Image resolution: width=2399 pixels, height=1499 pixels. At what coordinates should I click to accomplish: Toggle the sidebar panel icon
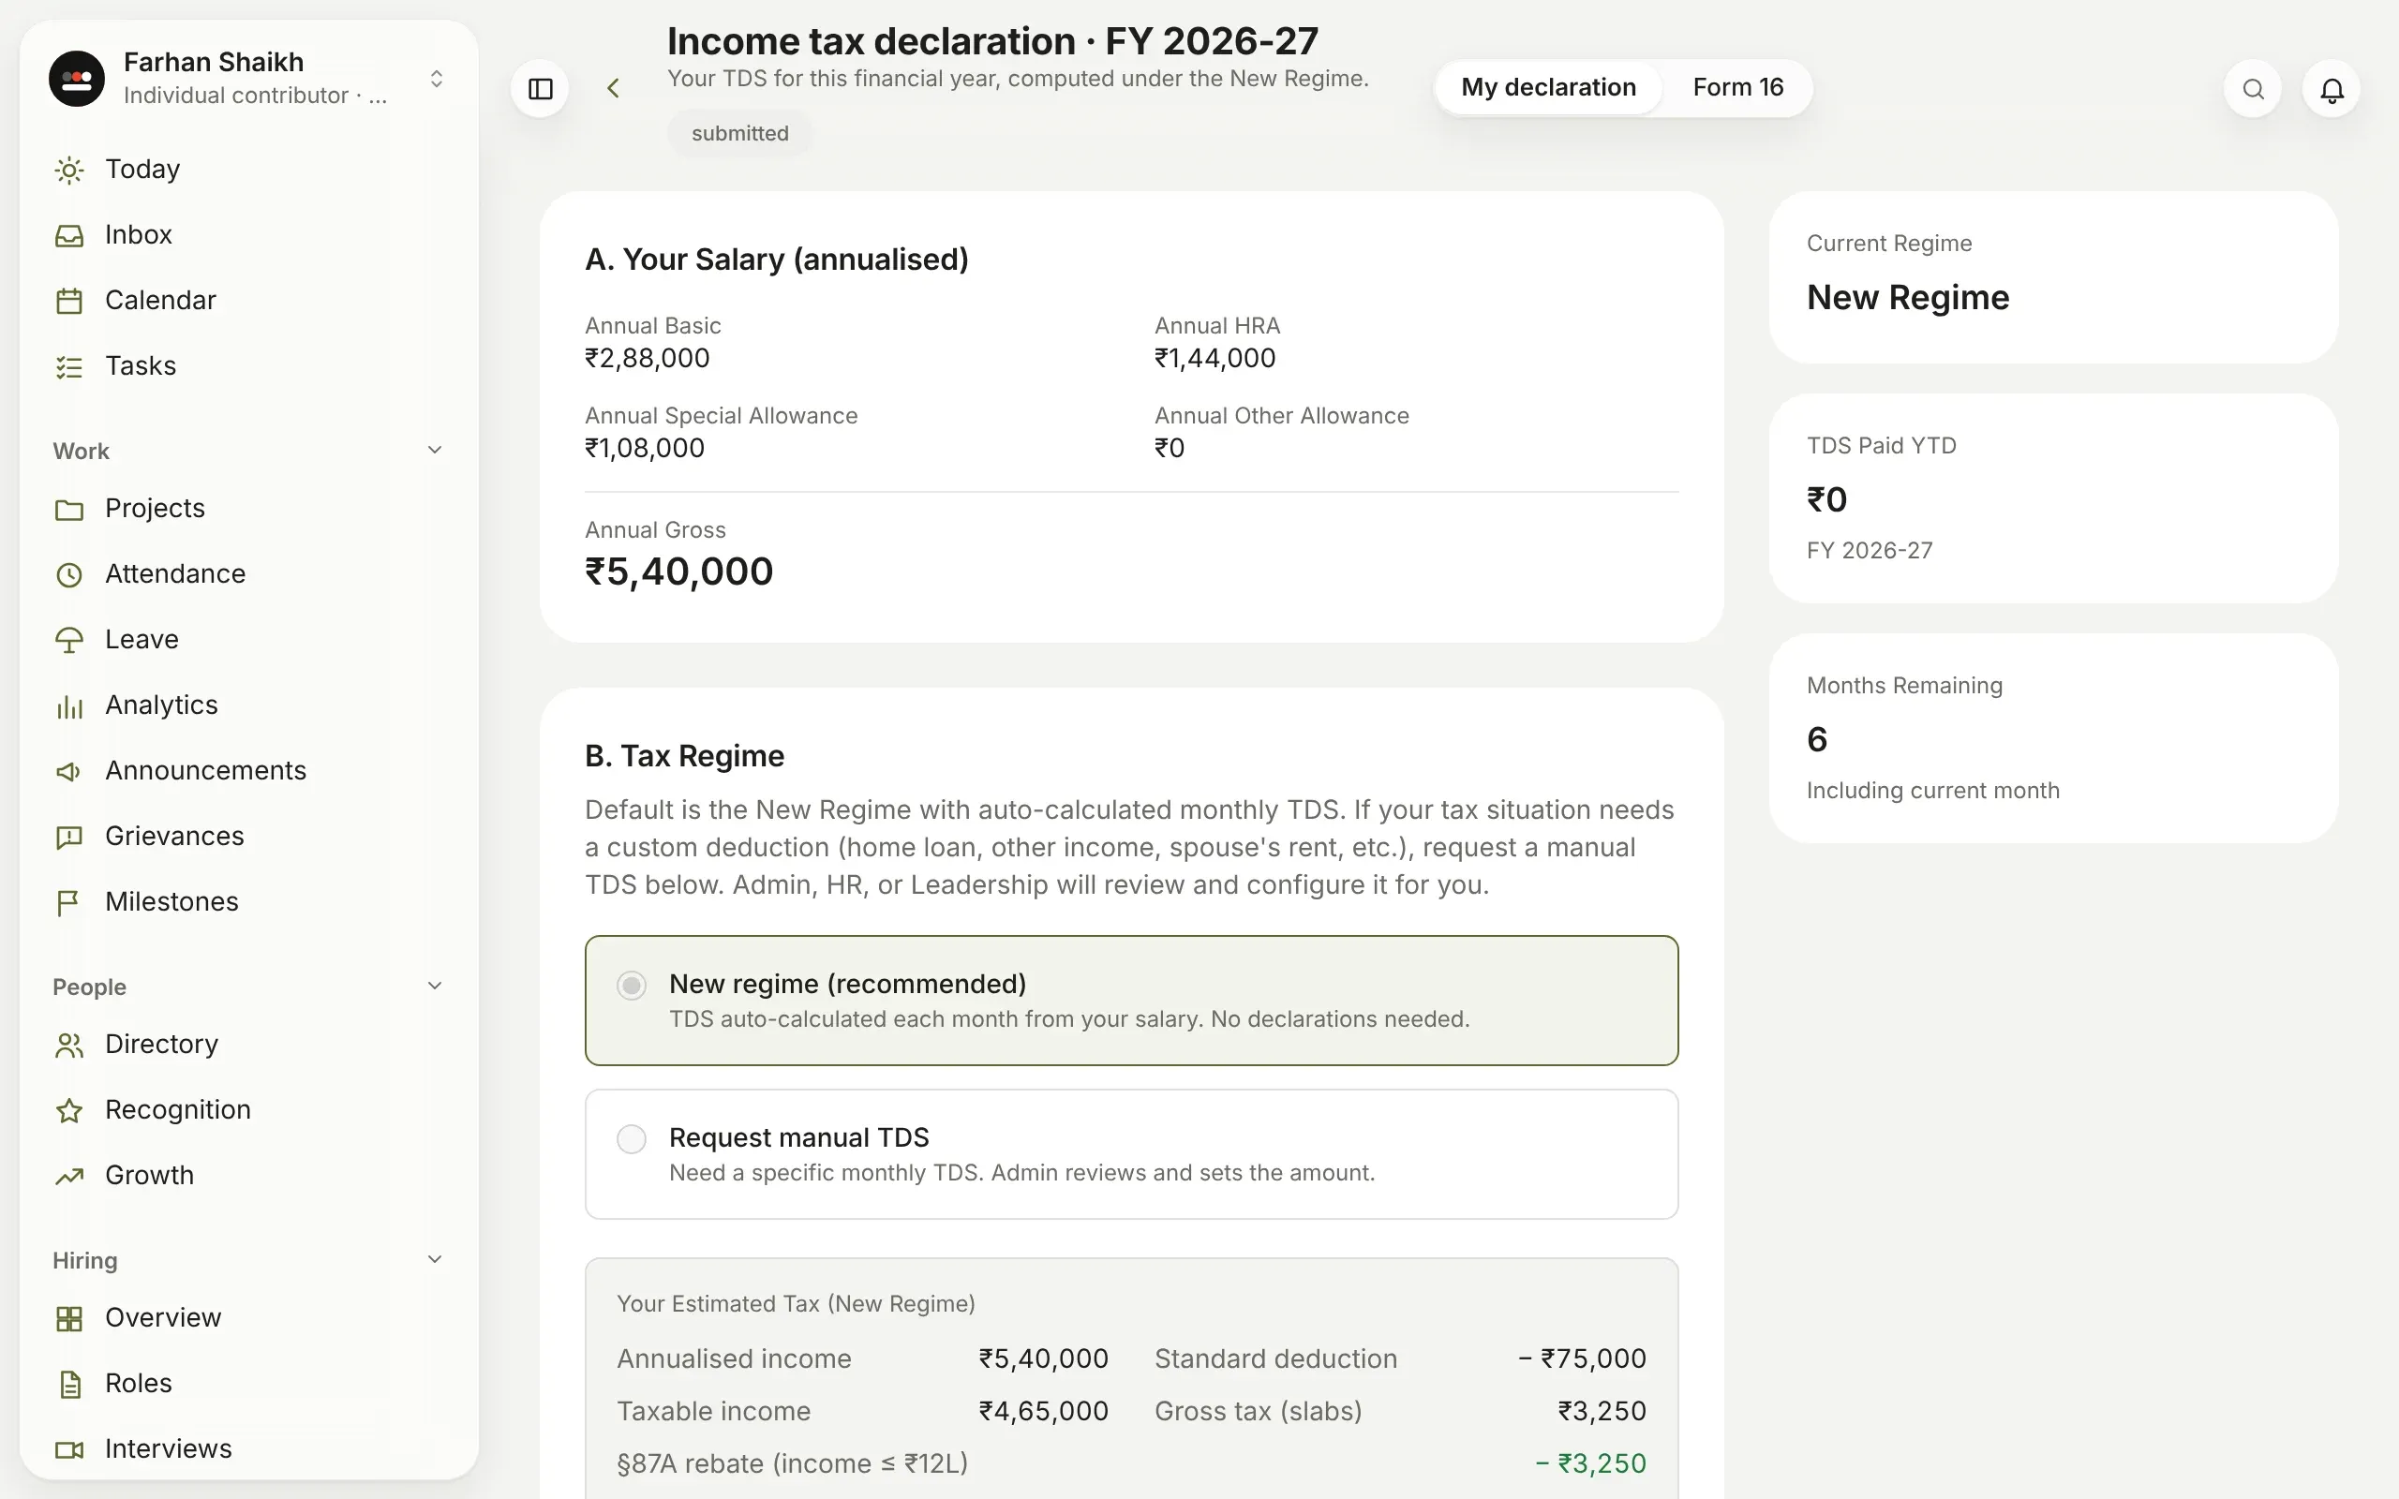tap(541, 89)
